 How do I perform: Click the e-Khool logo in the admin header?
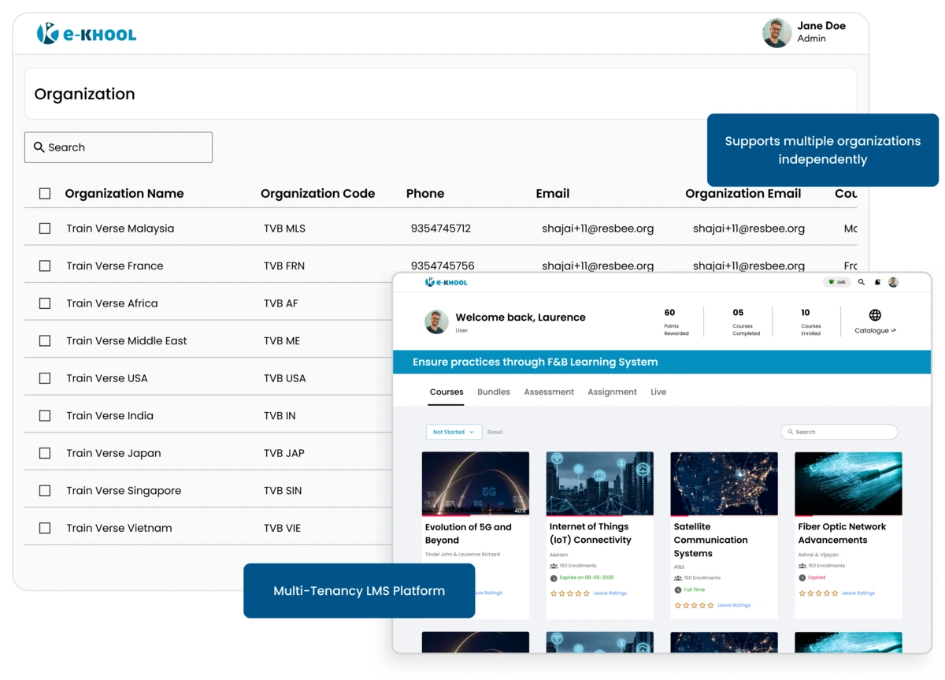tap(87, 34)
